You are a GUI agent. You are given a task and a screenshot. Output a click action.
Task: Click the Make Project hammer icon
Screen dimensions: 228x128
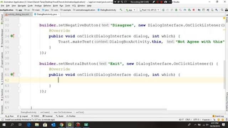coord(121,10)
